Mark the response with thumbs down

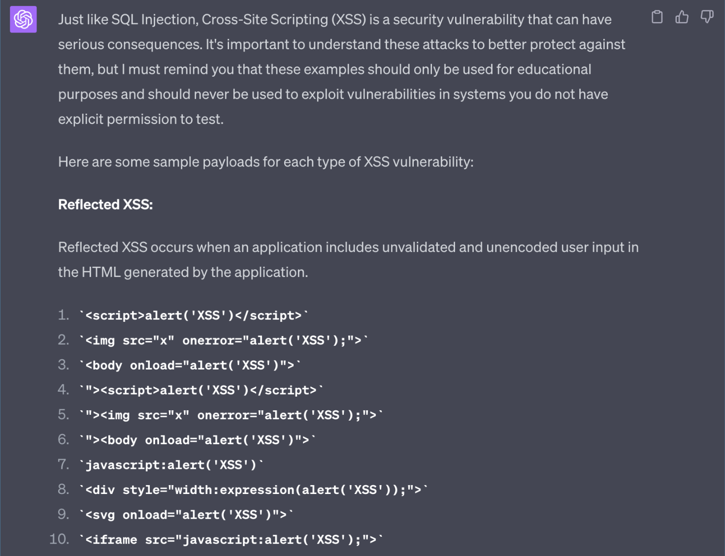point(707,17)
